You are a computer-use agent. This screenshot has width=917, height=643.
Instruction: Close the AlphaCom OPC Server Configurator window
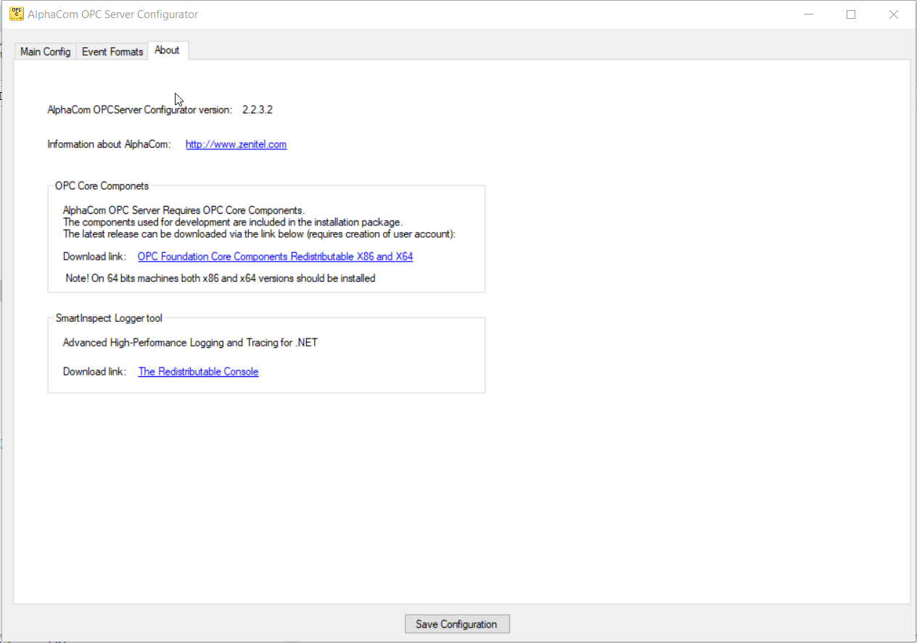click(x=894, y=14)
